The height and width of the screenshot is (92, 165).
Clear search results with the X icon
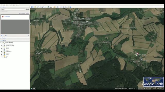29,36
